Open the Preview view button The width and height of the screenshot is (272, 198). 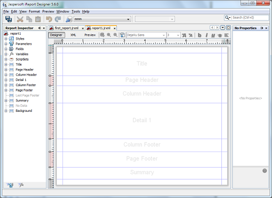pyautogui.click(x=90, y=35)
